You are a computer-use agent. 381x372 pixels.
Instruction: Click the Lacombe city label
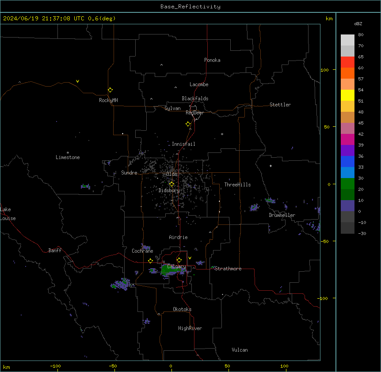click(199, 84)
